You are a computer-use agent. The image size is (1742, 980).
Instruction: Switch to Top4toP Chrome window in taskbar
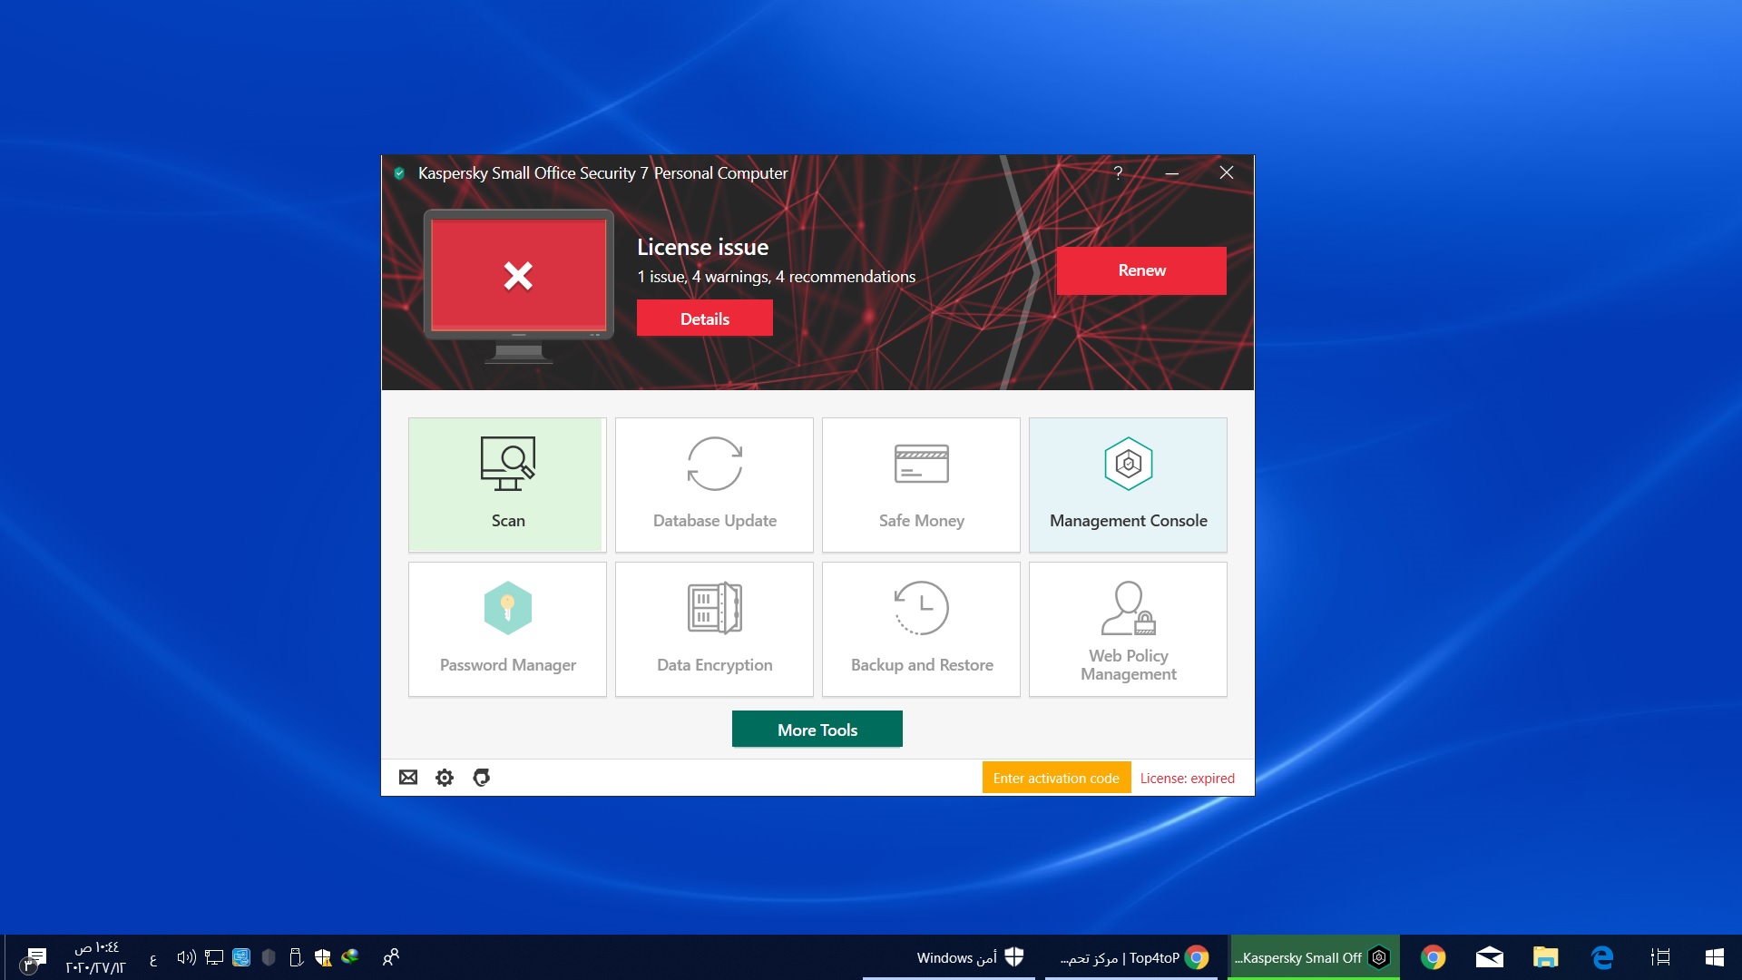(1133, 957)
